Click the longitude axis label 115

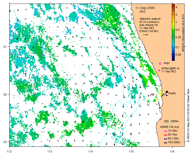131,151
